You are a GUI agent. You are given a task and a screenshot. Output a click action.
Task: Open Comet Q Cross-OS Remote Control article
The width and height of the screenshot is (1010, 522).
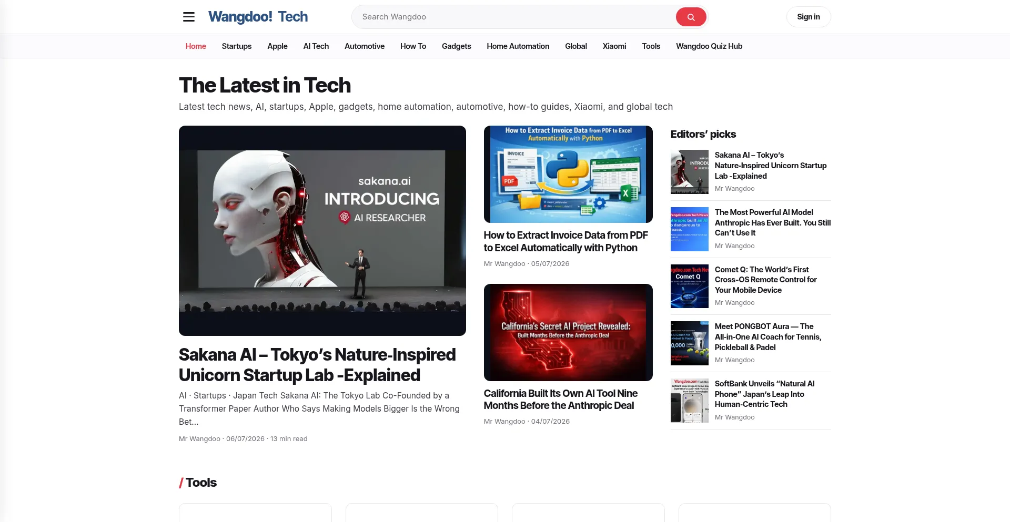tap(766, 280)
